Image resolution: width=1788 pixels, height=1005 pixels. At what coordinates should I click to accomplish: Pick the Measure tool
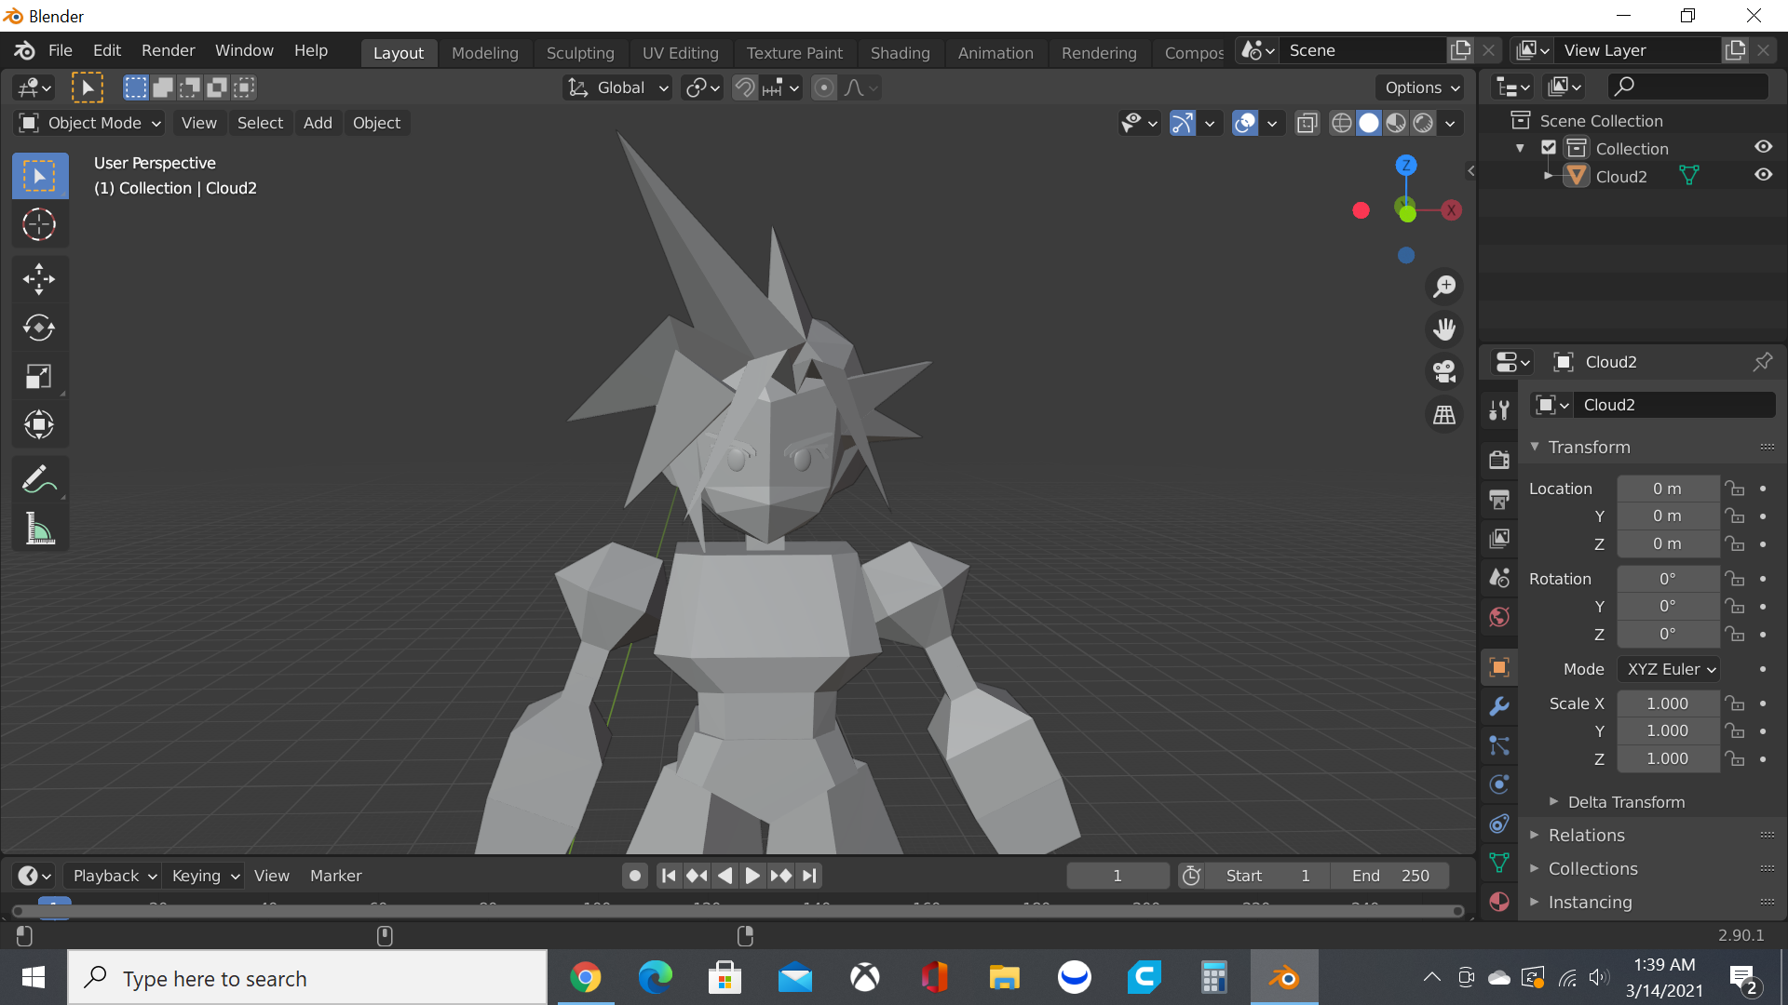[39, 529]
